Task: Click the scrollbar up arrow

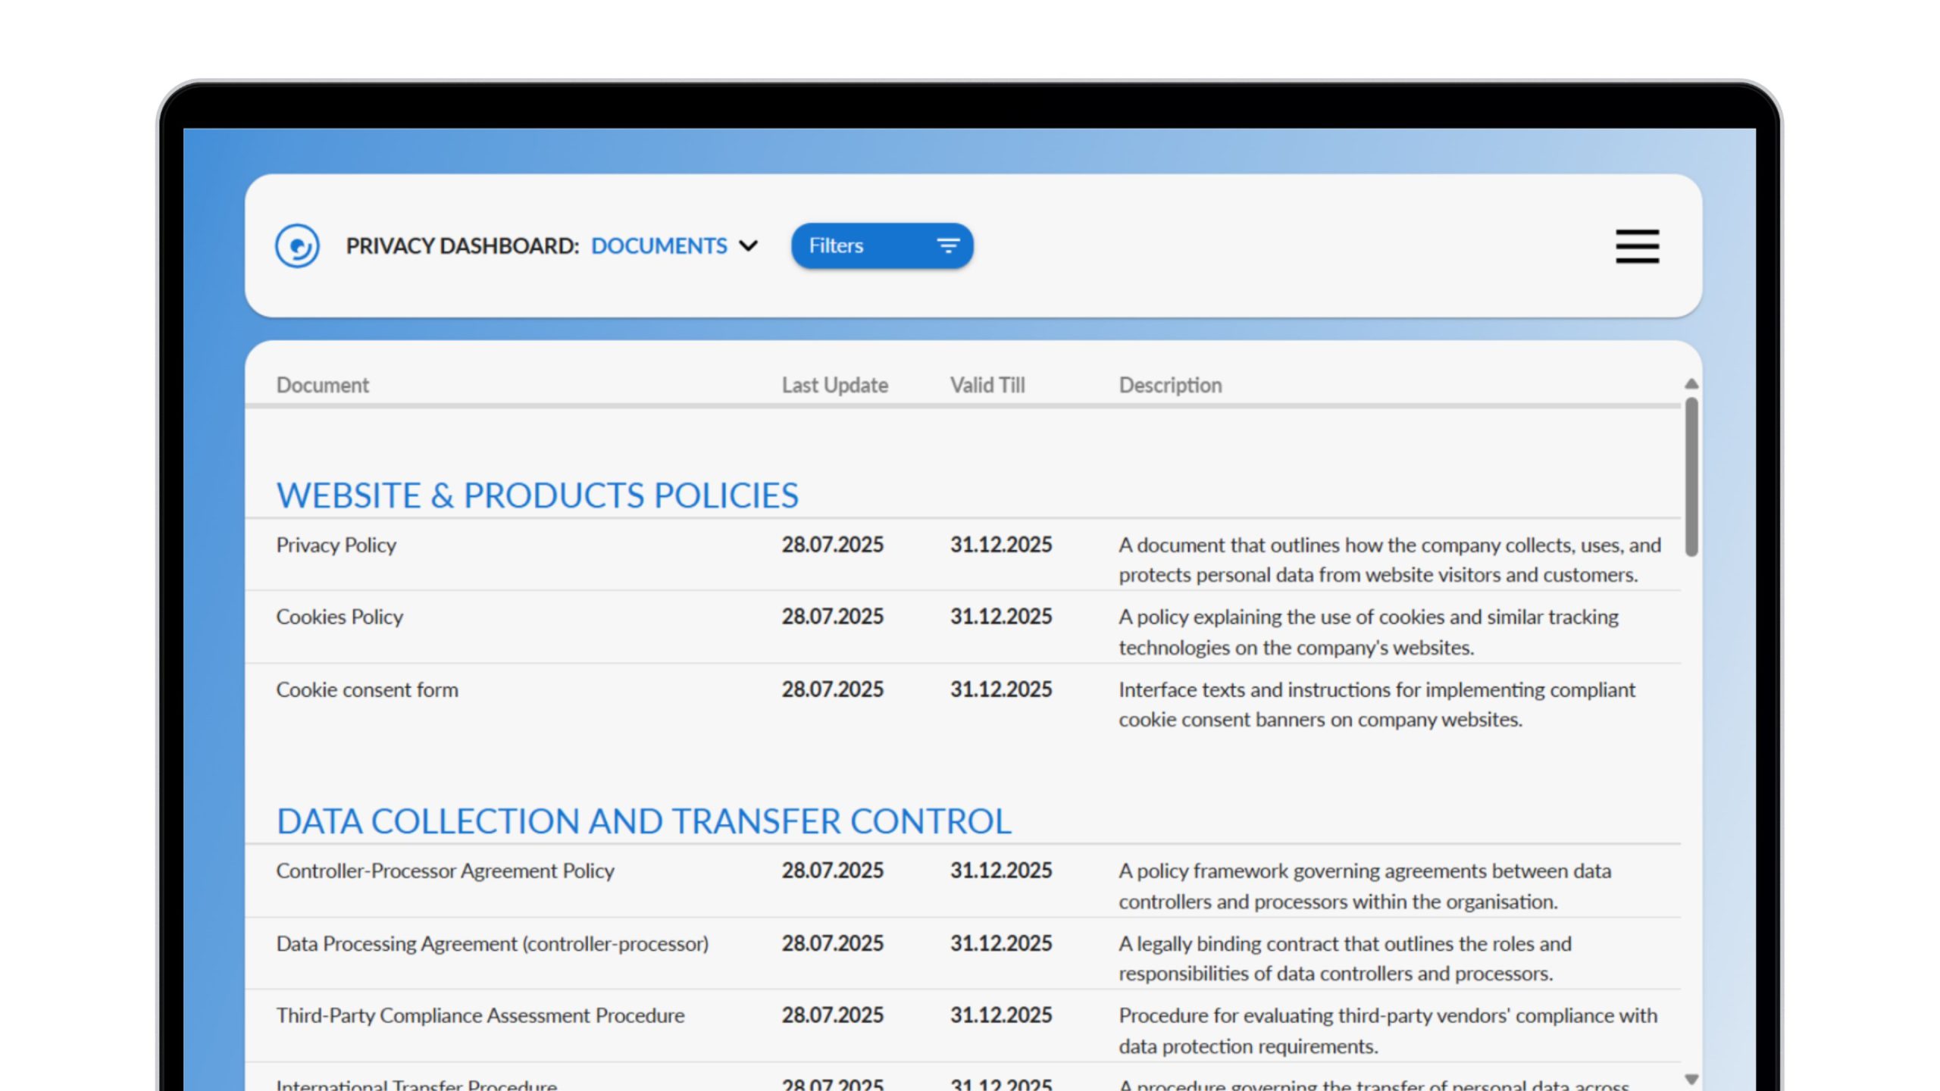Action: point(1691,384)
